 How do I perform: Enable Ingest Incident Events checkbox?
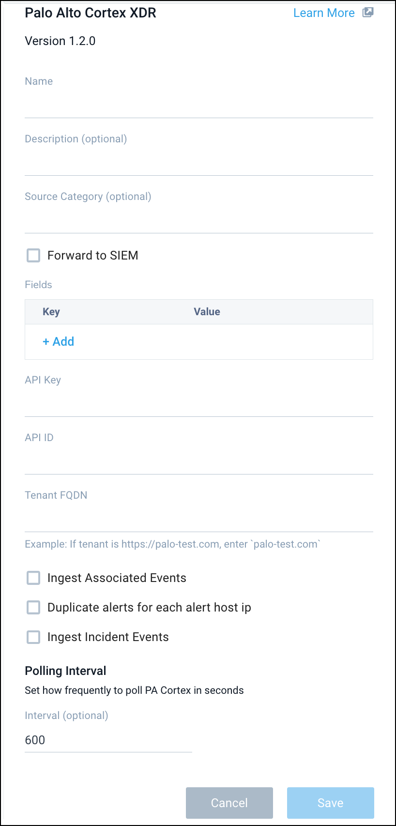click(33, 637)
